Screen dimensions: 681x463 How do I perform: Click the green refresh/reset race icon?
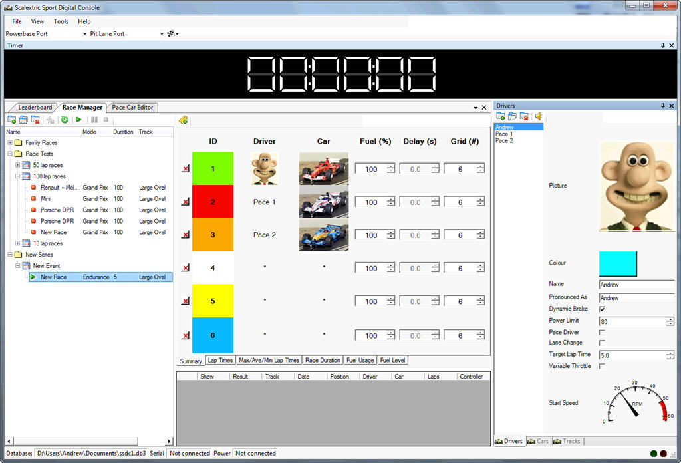pyautogui.click(x=65, y=120)
